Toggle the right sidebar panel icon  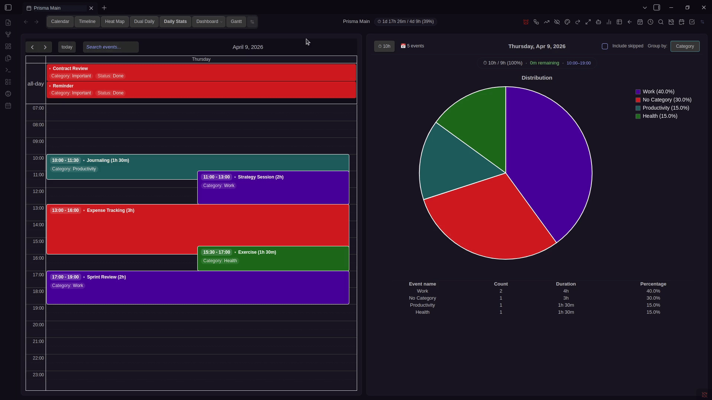point(656,7)
